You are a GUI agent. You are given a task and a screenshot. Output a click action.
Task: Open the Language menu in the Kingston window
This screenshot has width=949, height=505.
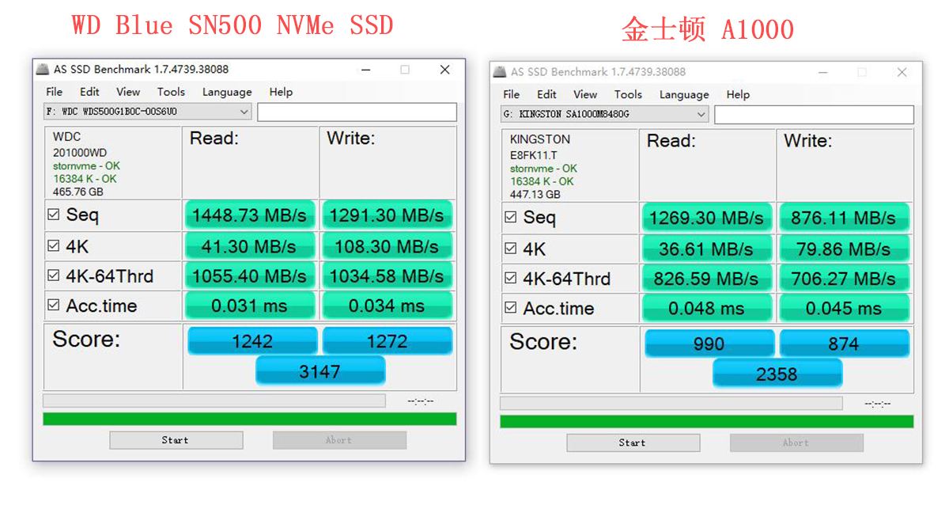click(x=683, y=94)
